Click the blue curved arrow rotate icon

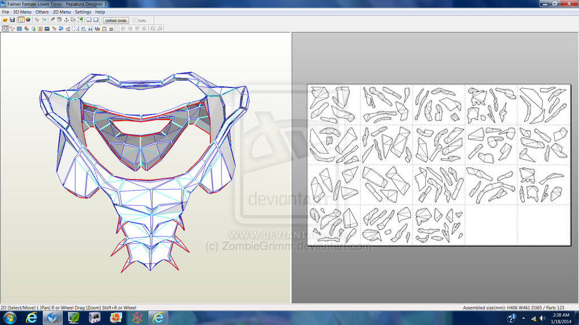[x=61, y=28]
